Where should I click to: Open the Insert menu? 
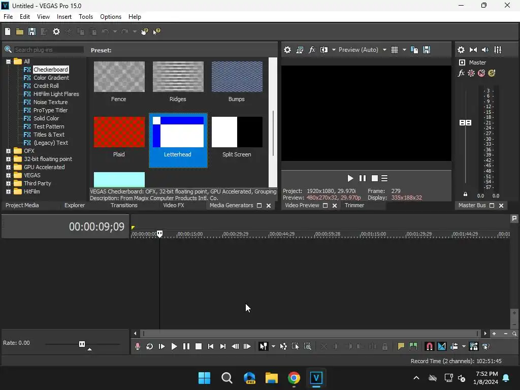64,17
